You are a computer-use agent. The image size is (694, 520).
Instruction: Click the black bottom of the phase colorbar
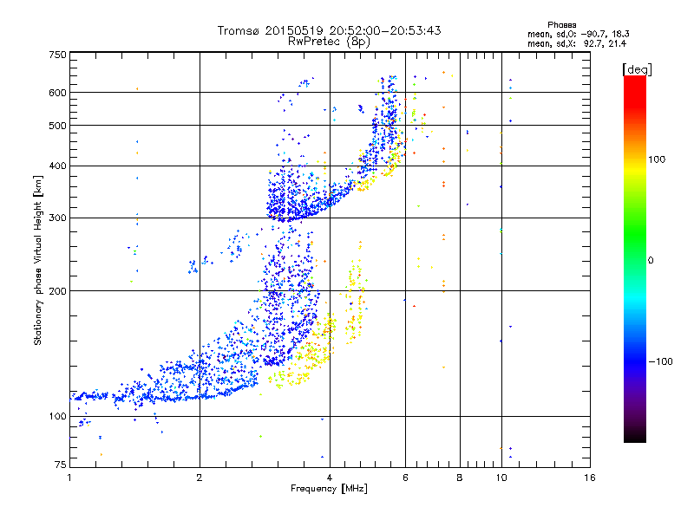click(635, 437)
